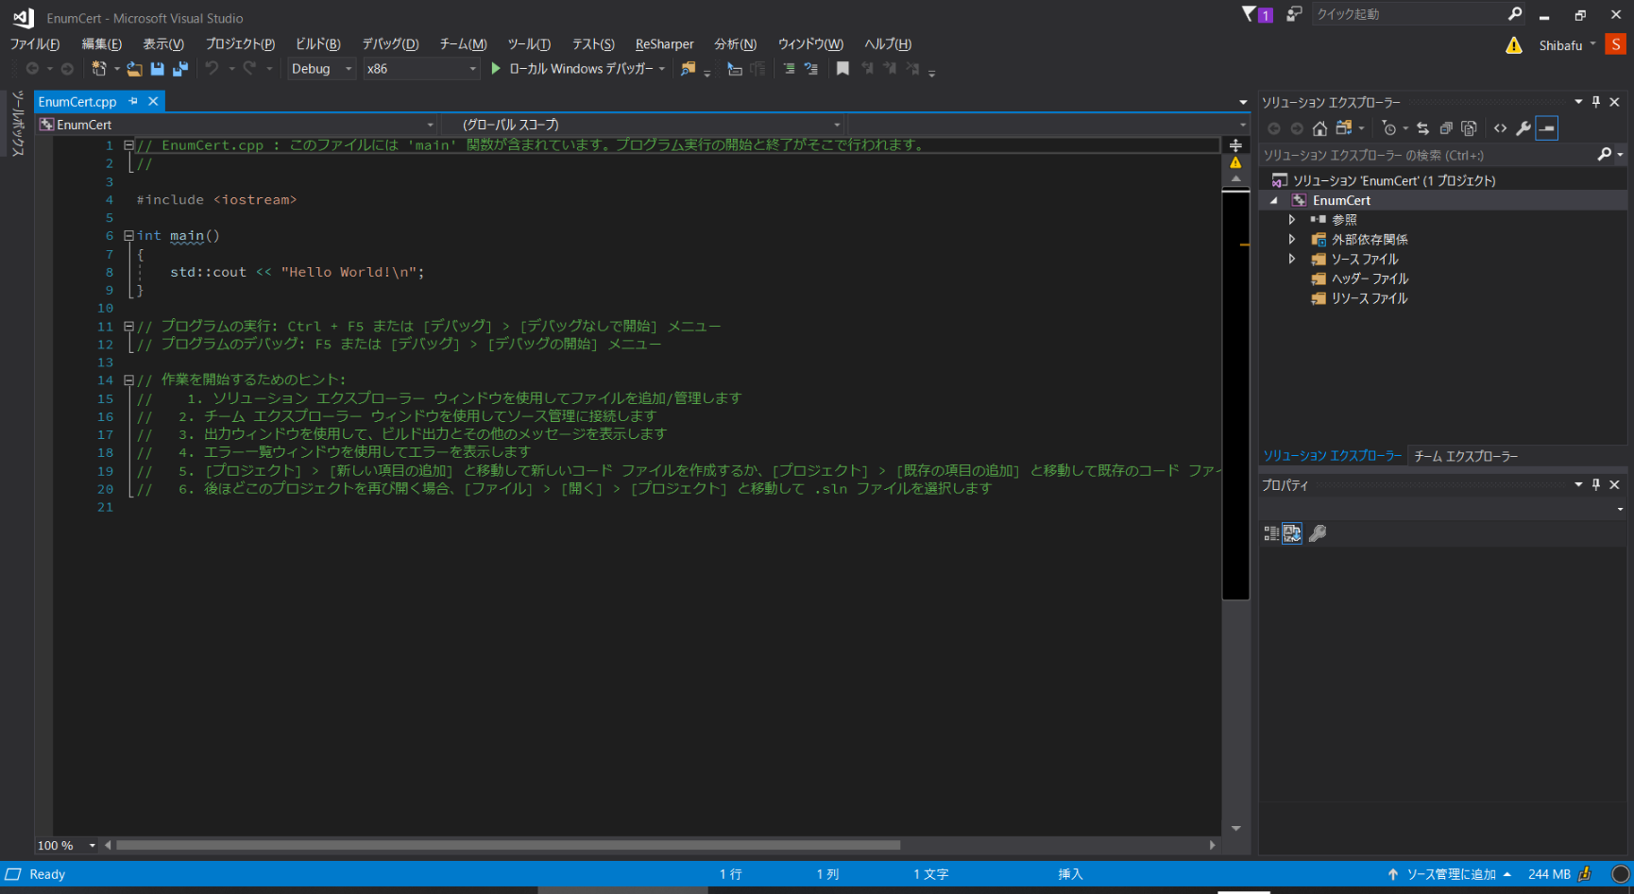The height and width of the screenshot is (894, 1634).
Task: Click ソース管理に追加 in the status bar
Action: coord(1451,874)
